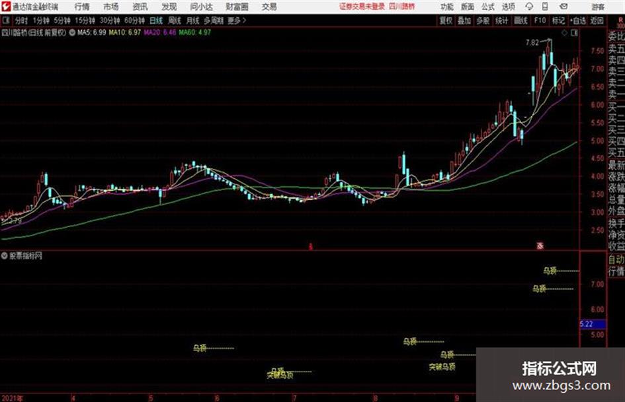Select the 日线 daily chart tab
The height and width of the screenshot is (402, 625).
(156, 20)
